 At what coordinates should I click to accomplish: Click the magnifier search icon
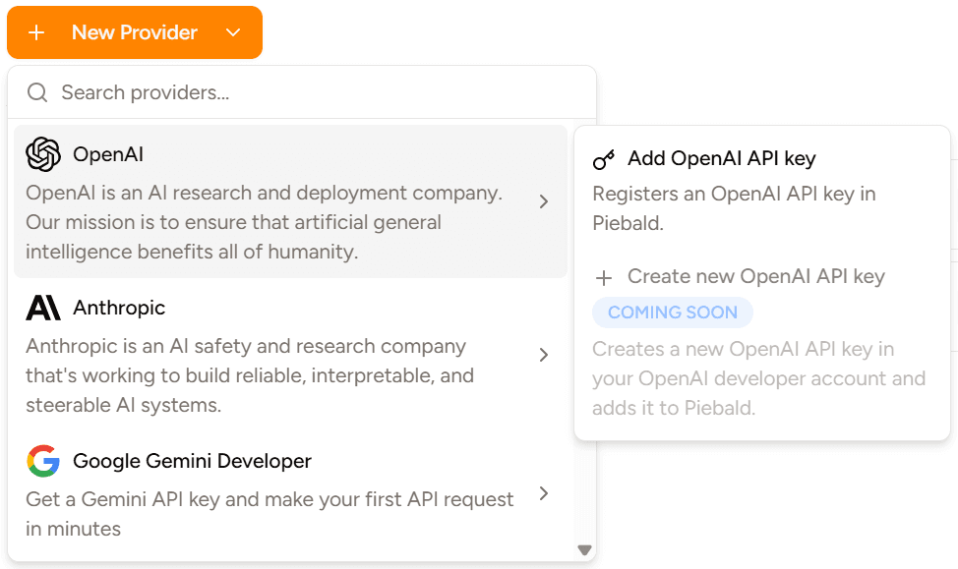37,92
